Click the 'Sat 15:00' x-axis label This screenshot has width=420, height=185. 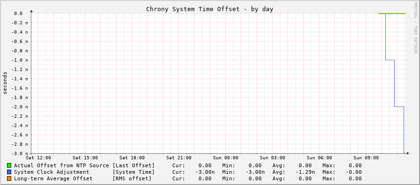85,158
